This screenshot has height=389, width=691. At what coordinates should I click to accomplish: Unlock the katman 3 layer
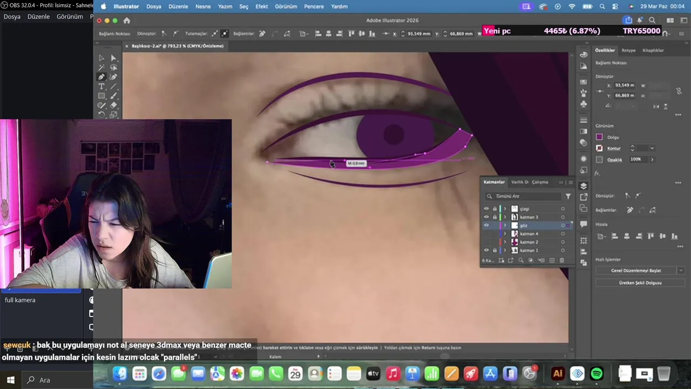(494, 217)
